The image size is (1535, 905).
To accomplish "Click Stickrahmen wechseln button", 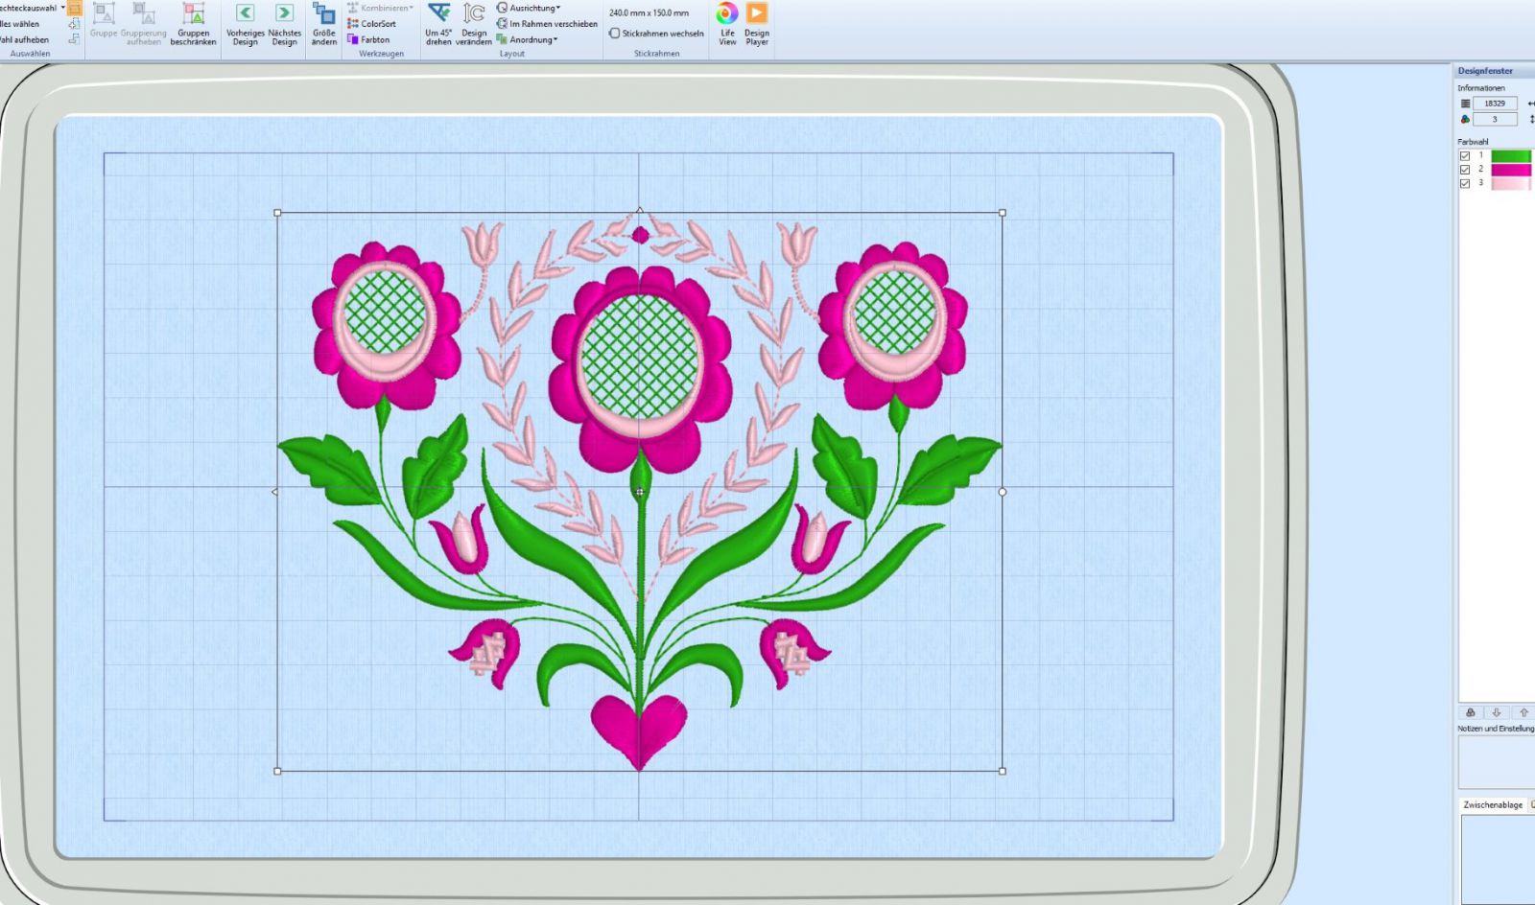I will [x=657, y=34].
